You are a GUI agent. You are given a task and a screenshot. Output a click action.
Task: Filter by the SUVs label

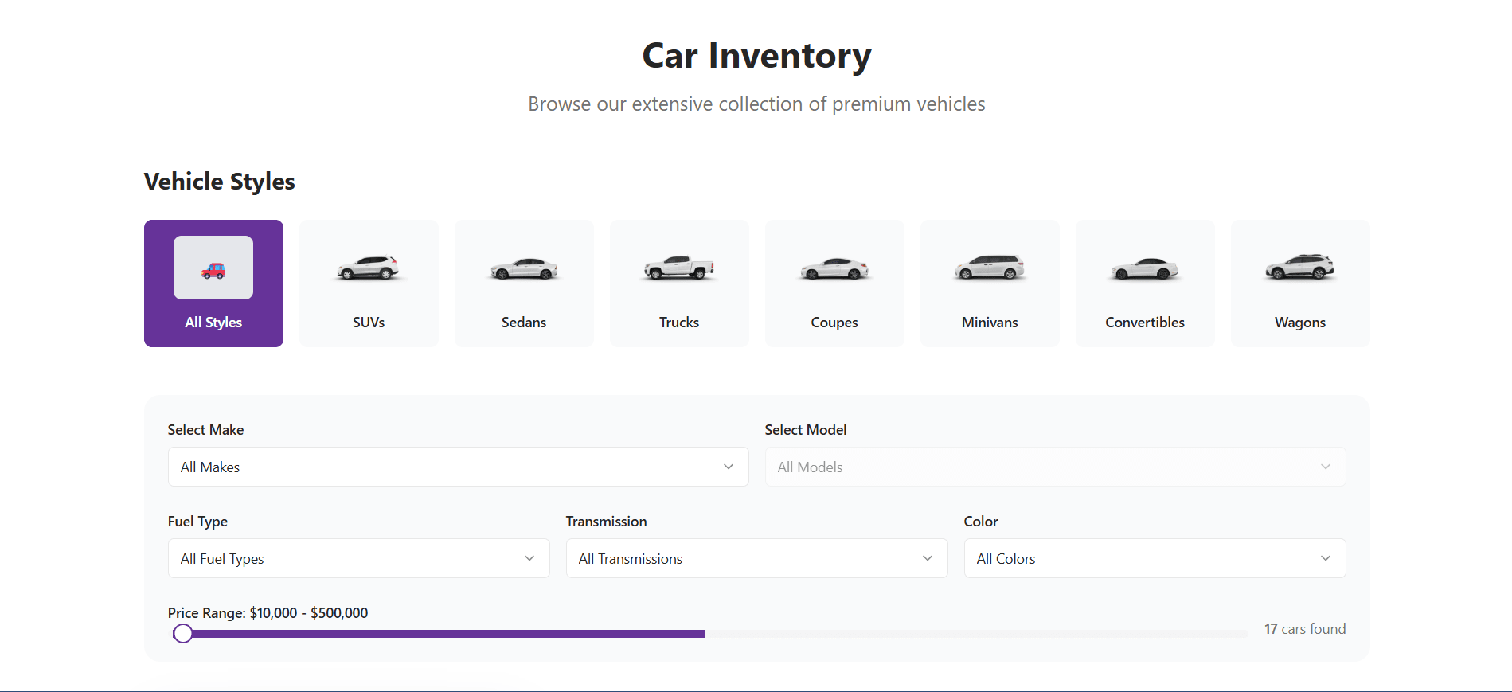pyautogui.click(x=369, y=323)
